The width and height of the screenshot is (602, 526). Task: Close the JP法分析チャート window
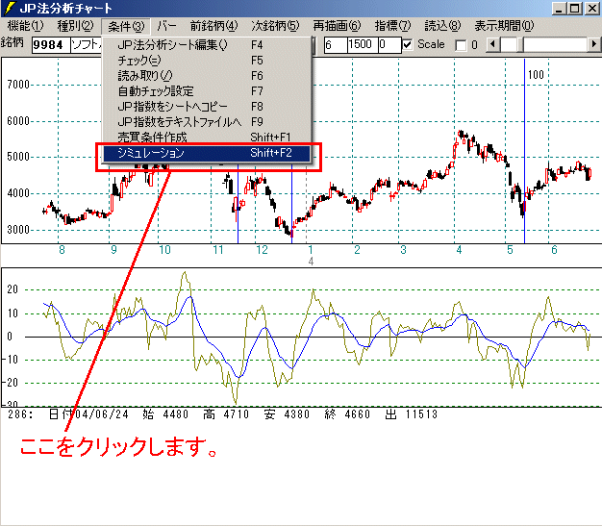click(589, 9)
